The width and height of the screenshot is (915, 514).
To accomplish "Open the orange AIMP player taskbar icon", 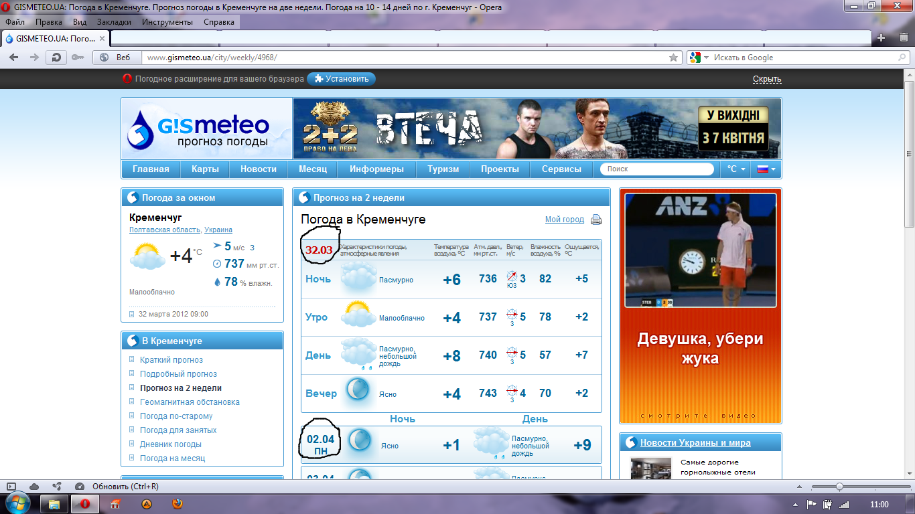I will pyautogui.click(x=146, y=504).
